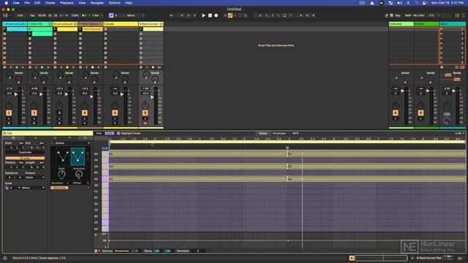This screenshot has width=468, height=263.
Task: Open the clip scale Minor dropdown
Action: click(x=33, y=188)
